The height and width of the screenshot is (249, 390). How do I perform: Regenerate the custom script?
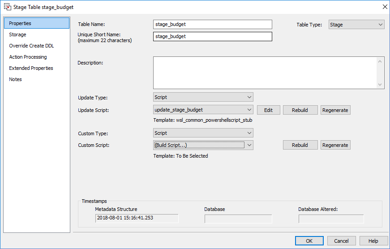[335, 145]
